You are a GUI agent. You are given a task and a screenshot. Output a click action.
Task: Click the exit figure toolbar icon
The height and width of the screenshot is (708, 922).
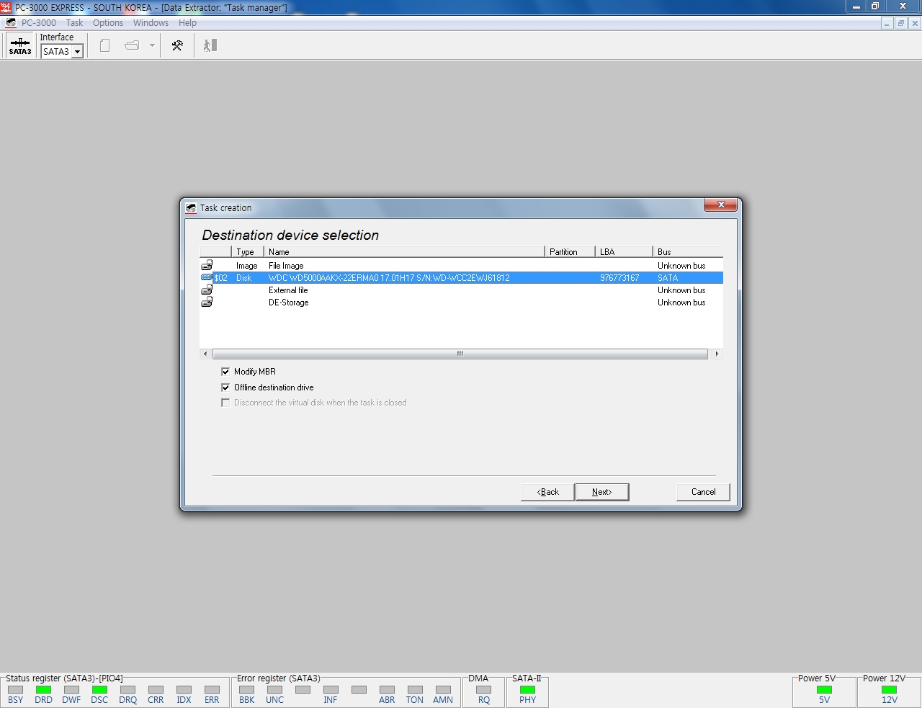(x=210, y=45)
